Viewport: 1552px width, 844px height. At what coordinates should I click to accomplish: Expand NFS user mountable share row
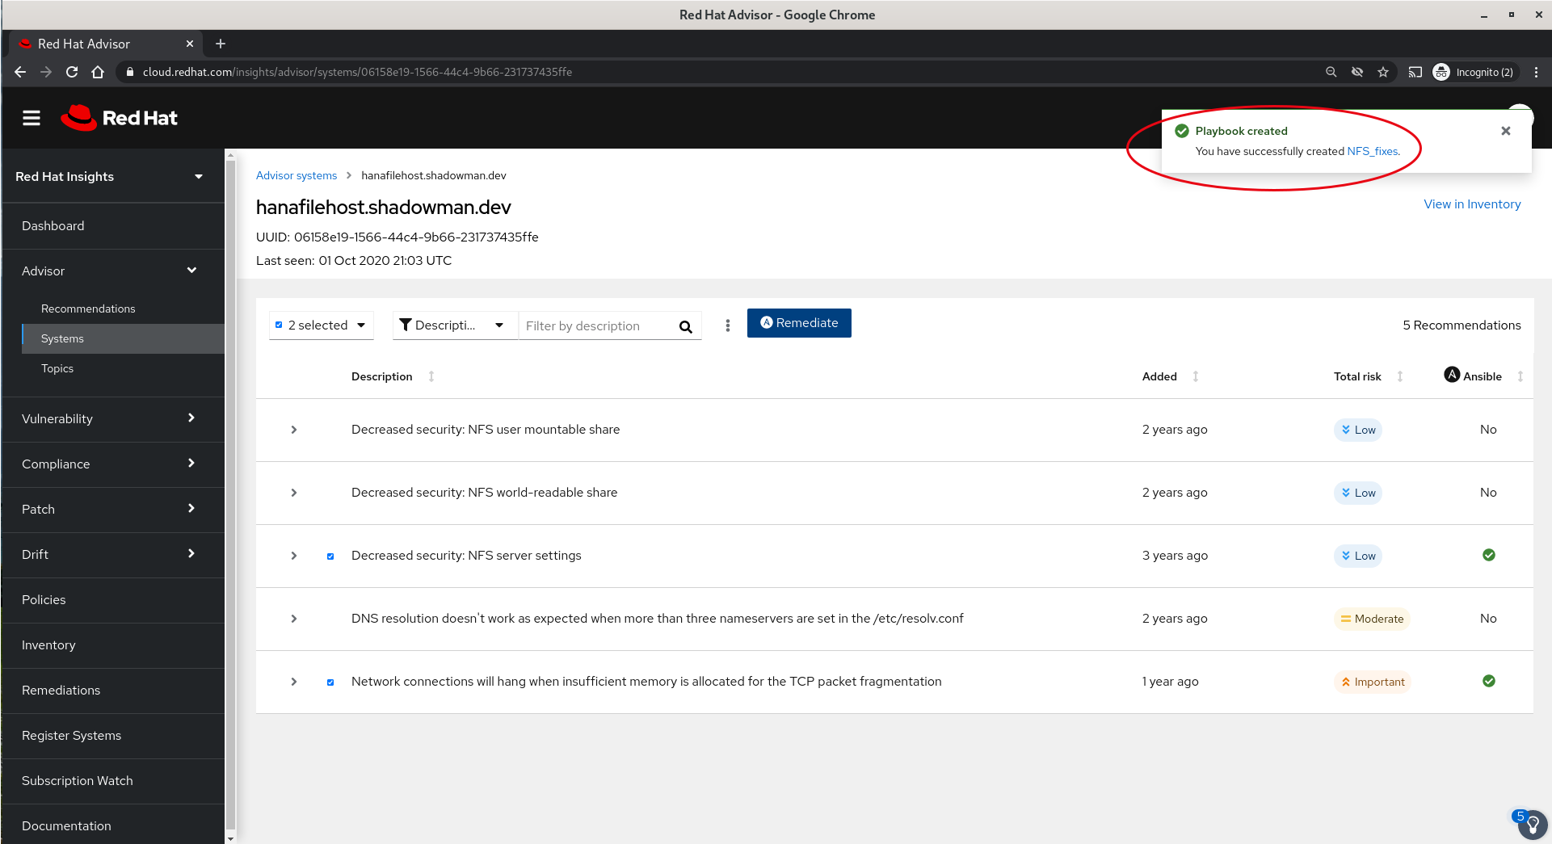294,430
